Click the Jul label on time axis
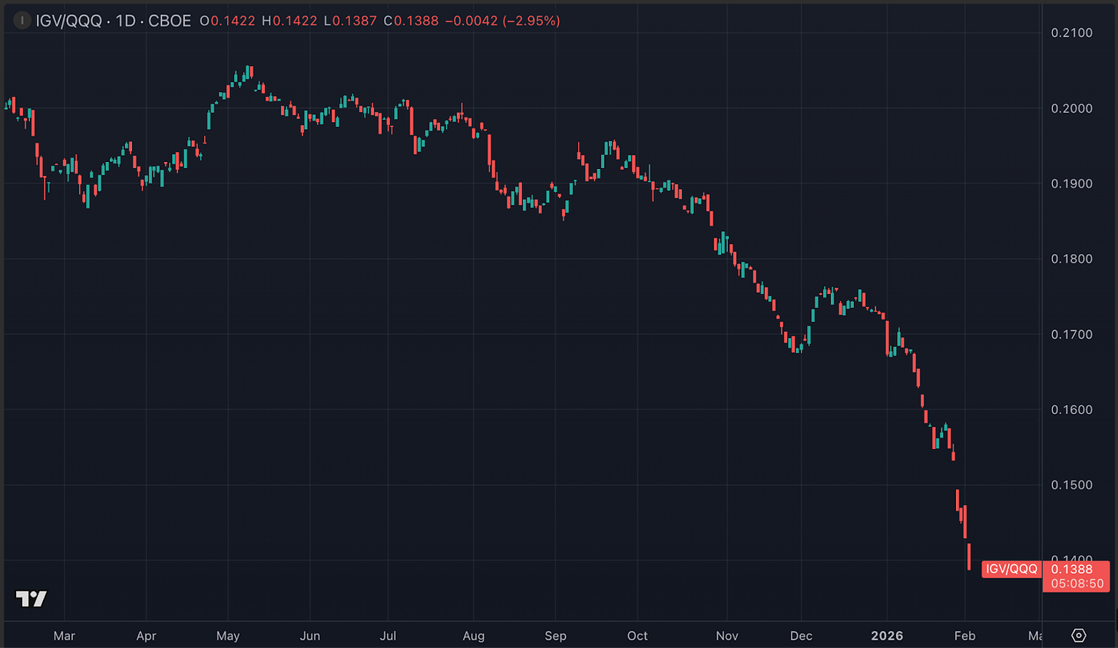Image resolution: width=1118 pixels, height=648 pixels. coord(388,636)
